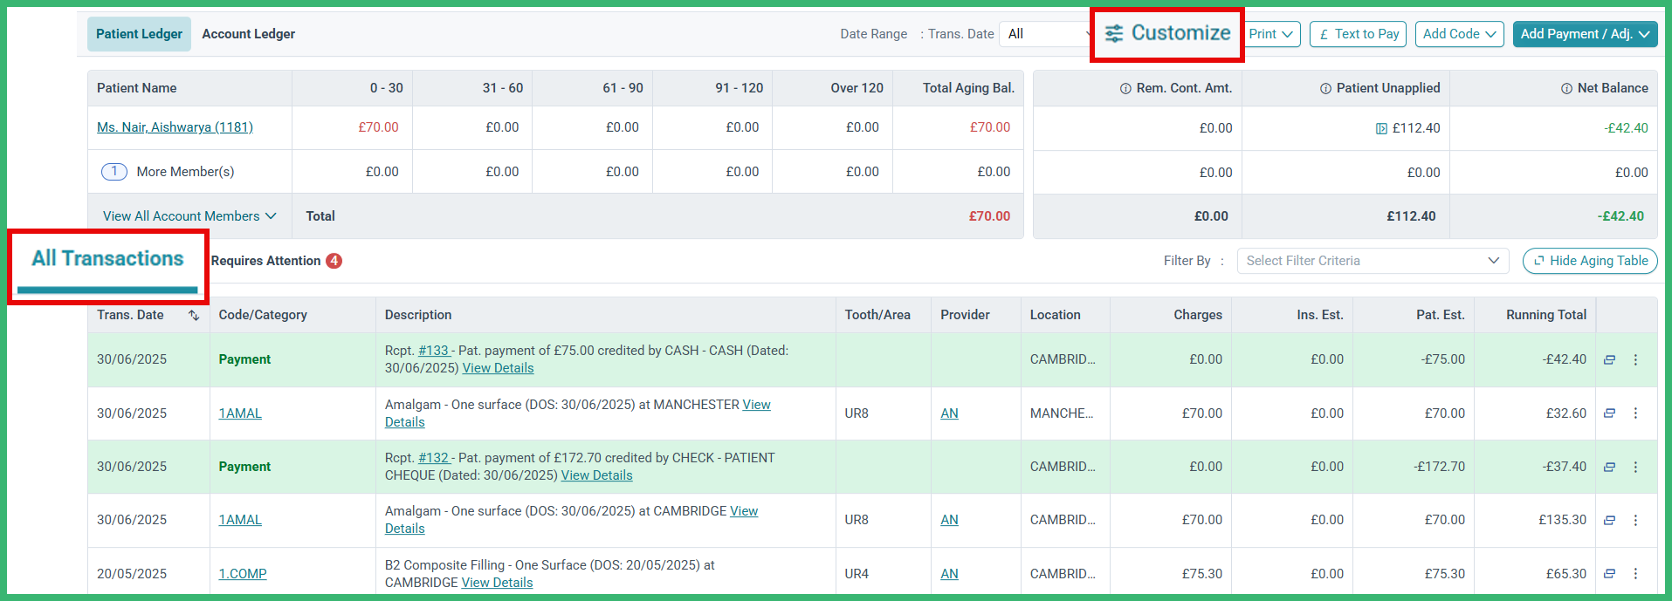The height and width of the screenshot is (601, 1672).
Task: Open the Trans. Date range dropdown showing All
Action: [1047, 34]
